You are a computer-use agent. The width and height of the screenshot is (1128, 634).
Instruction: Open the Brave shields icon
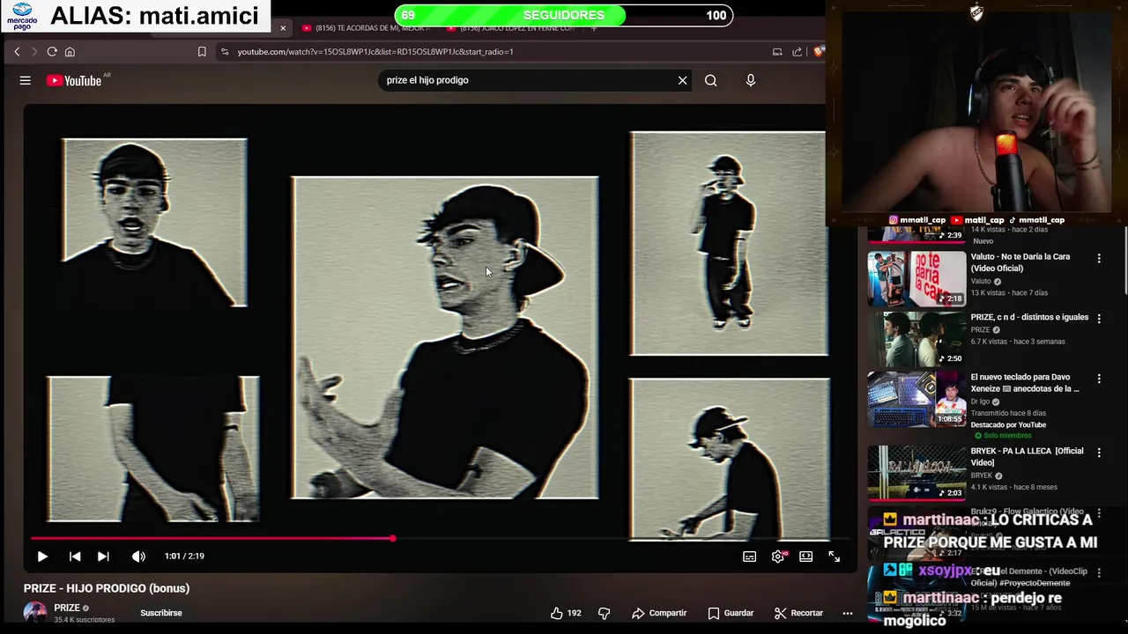820,52
